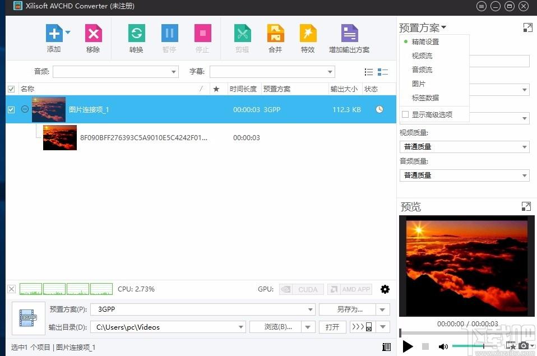Enable 显示高级选项 checkbox
The height and width of the screenshot is (356, 537).
[405, 114]
